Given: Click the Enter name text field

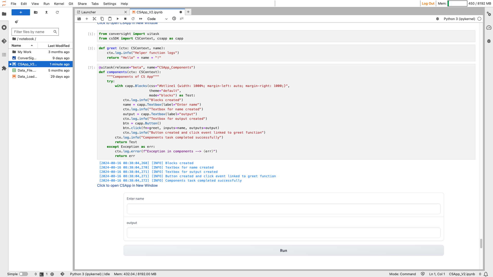Looking at the screenshot, I should (283, 209).
